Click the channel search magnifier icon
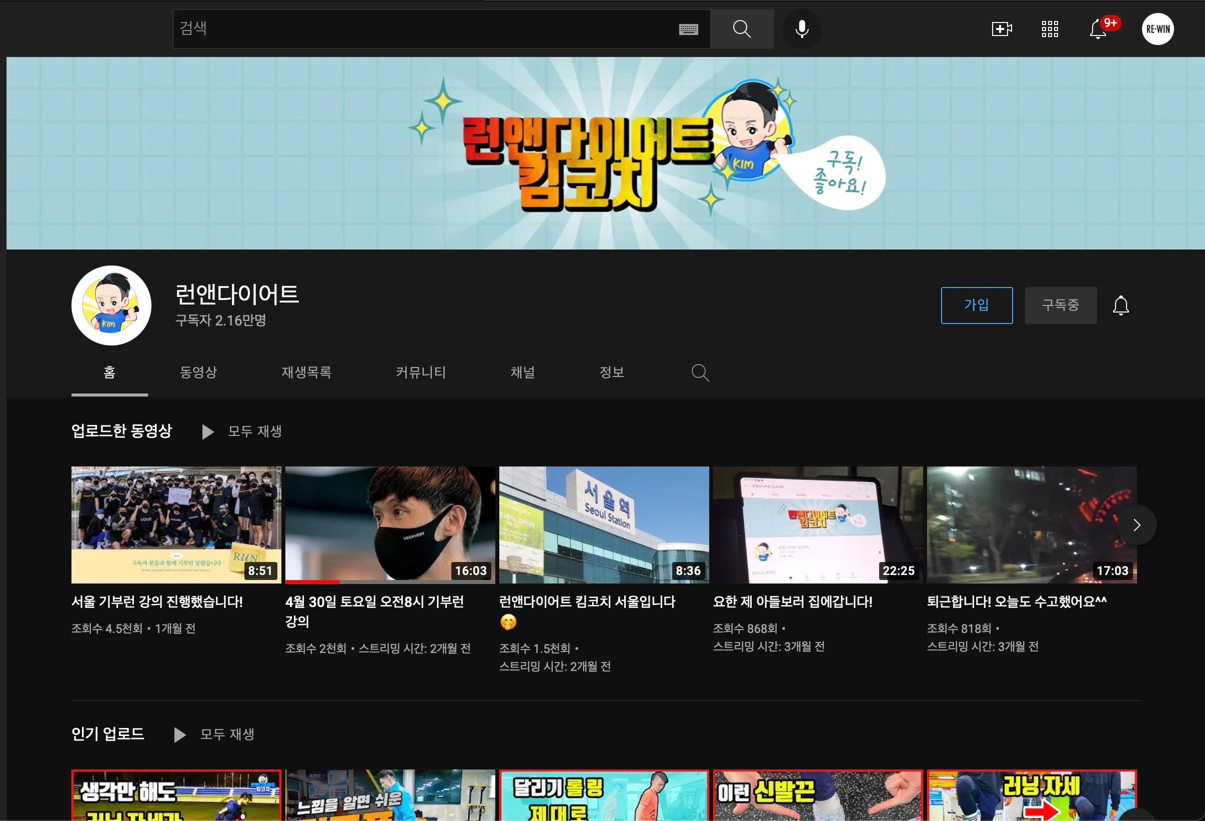1205x821 pixels. [x=700, y=372]
